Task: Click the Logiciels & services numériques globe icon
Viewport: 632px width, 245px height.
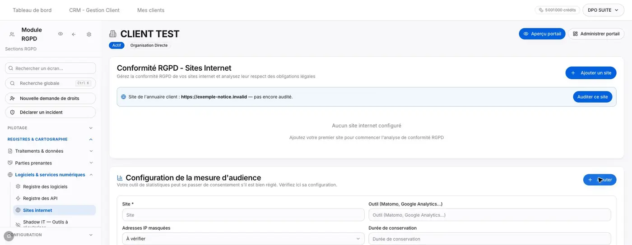Action: pos(10,175)
